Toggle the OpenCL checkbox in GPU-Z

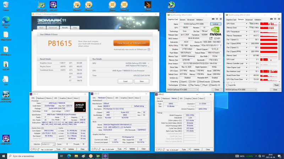click(180, 82)
